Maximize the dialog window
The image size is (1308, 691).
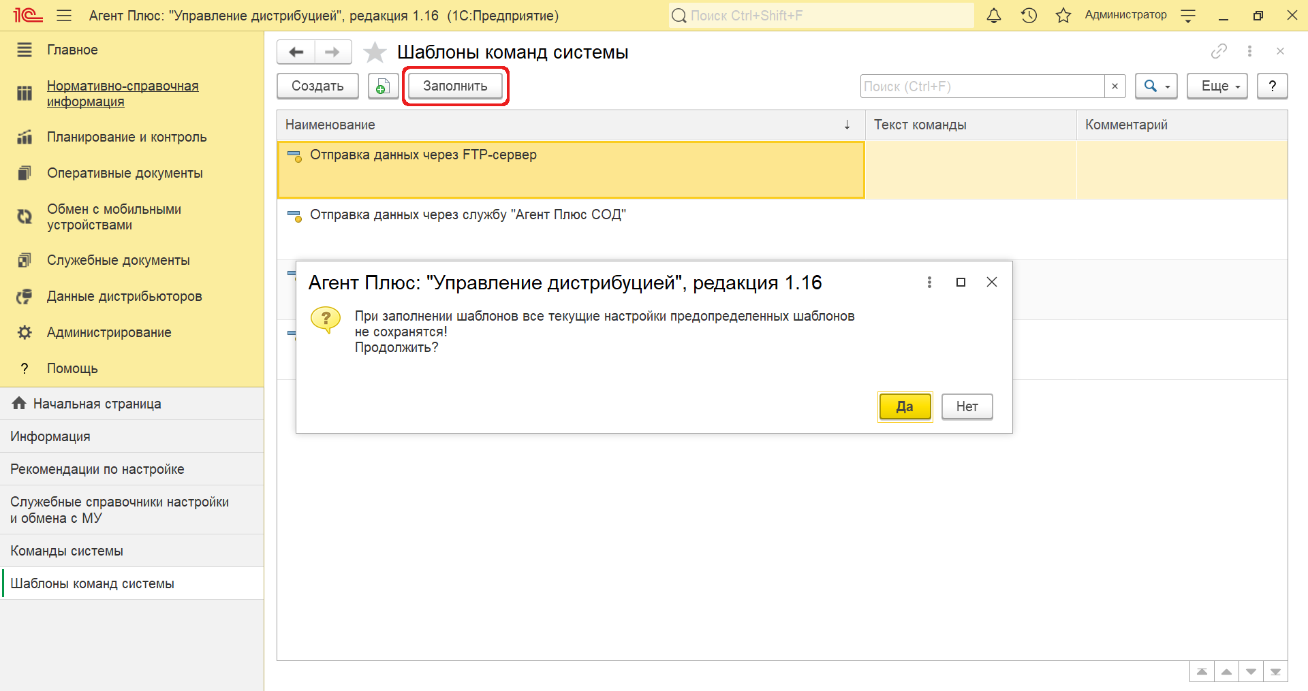point(961,282)
